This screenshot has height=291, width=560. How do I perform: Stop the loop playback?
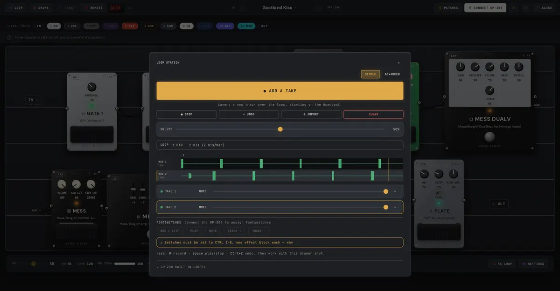[x=187, y=114]
